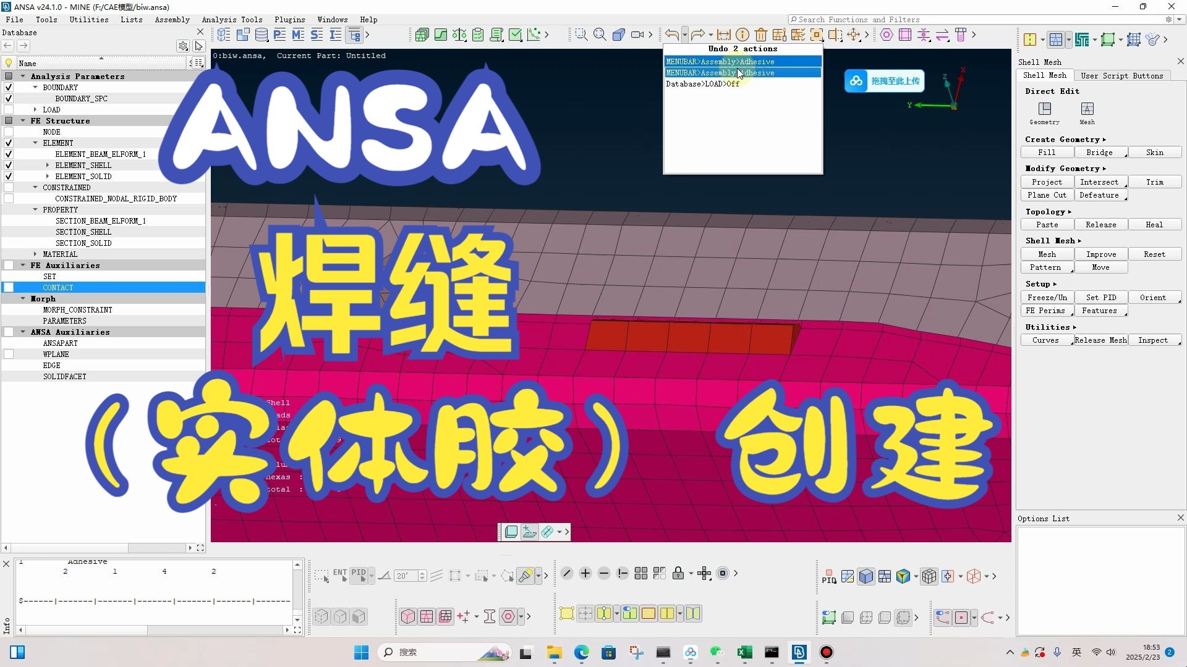Viewport: 1187px width, 667px height.
Task: Click the Undo arrow icon in toolbar
Action: click(x=672, y=35)
